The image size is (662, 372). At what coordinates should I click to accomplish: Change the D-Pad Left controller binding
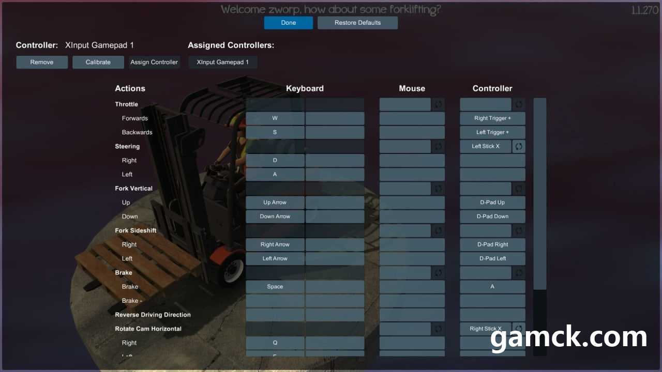492,258
